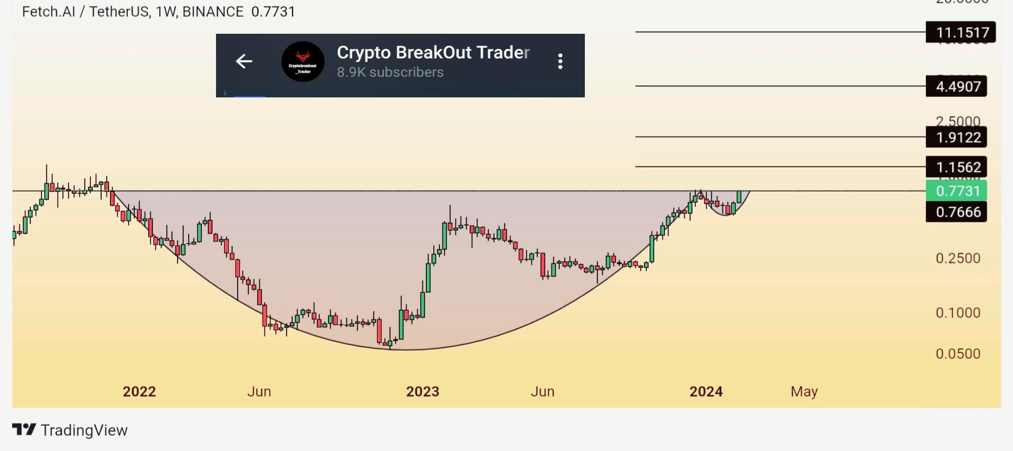The image size is (1013, 451).
Task: Expand the 1.1562 price level marker
Action: click(957, 167)
